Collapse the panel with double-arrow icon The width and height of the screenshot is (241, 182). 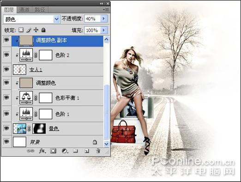(x=102, y=3)
